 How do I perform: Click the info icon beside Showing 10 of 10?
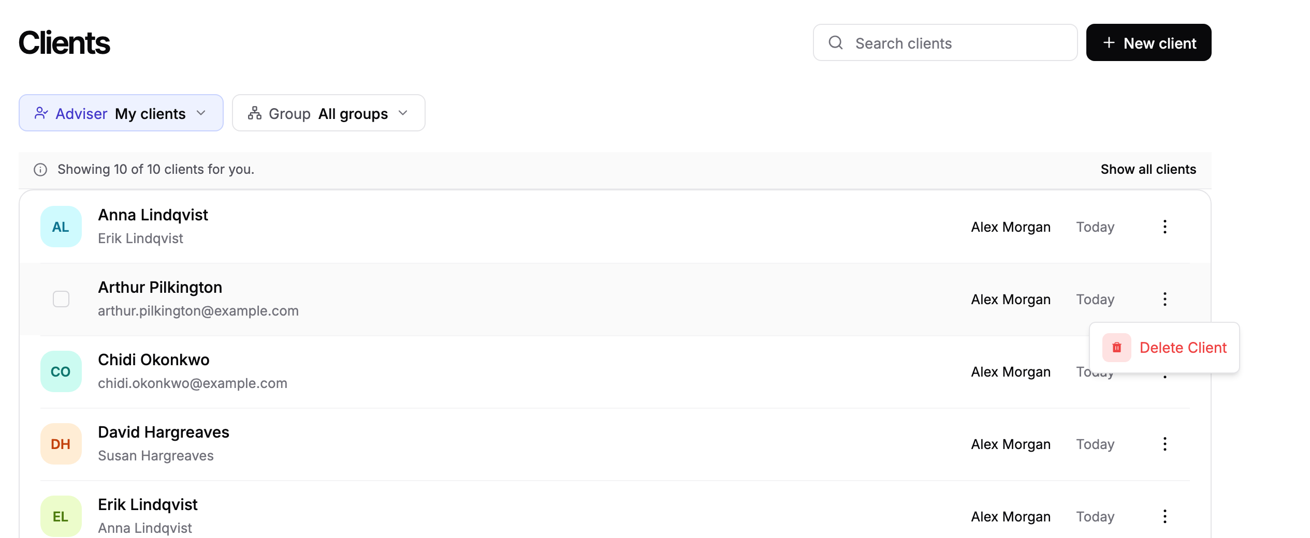(x=40, y=170)
